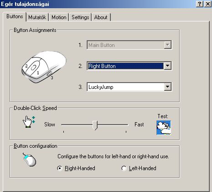Screen dimensions: 212x192
Task: Click the question mark help button
Action: pyautogui.click(x=199, y=4)
